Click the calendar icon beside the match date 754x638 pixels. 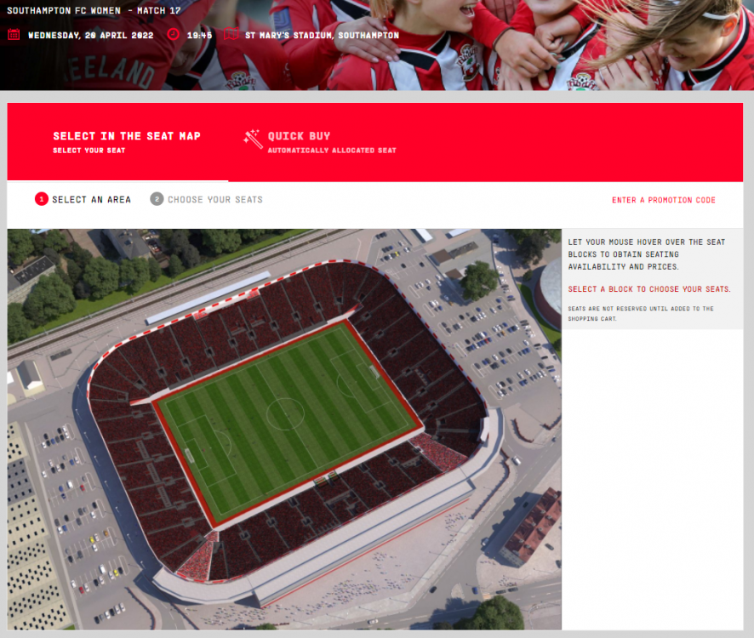14,35
